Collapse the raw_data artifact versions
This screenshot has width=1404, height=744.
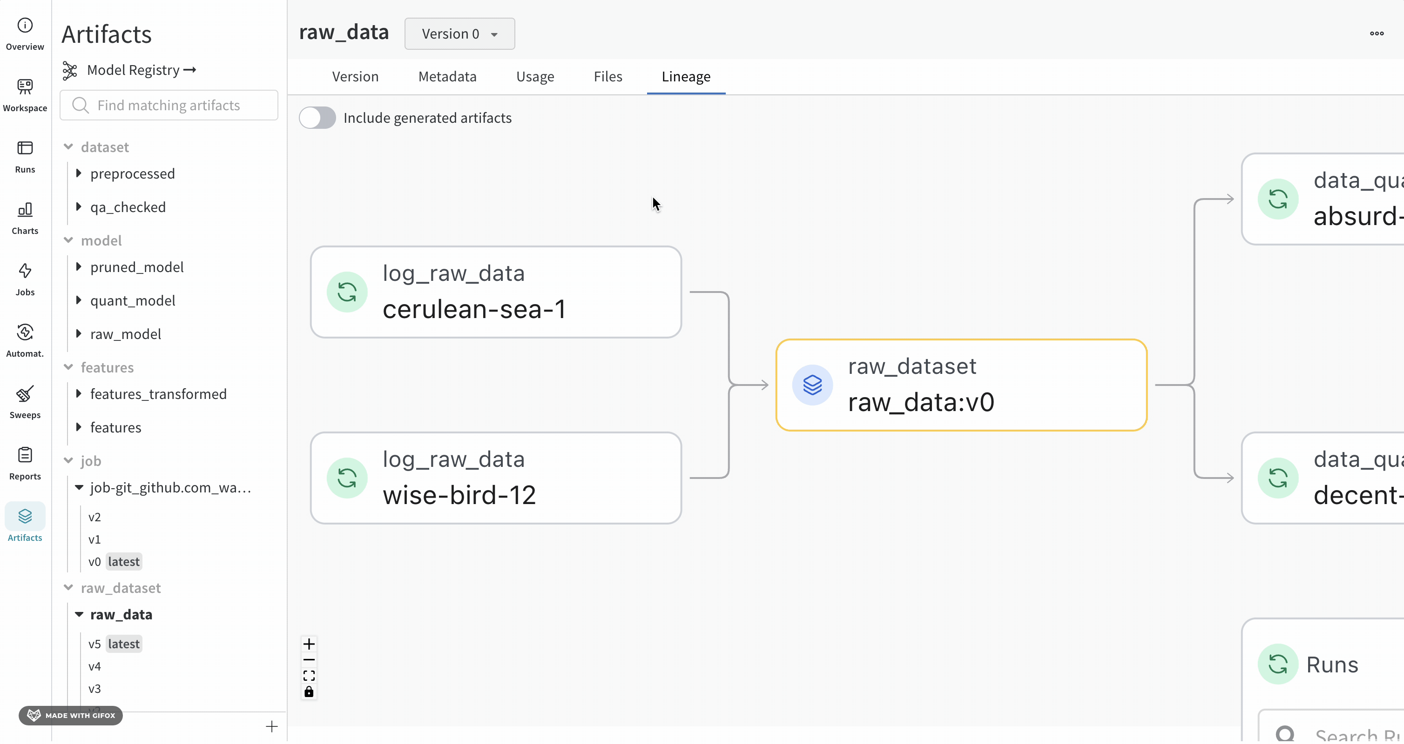tap(79, 614)
